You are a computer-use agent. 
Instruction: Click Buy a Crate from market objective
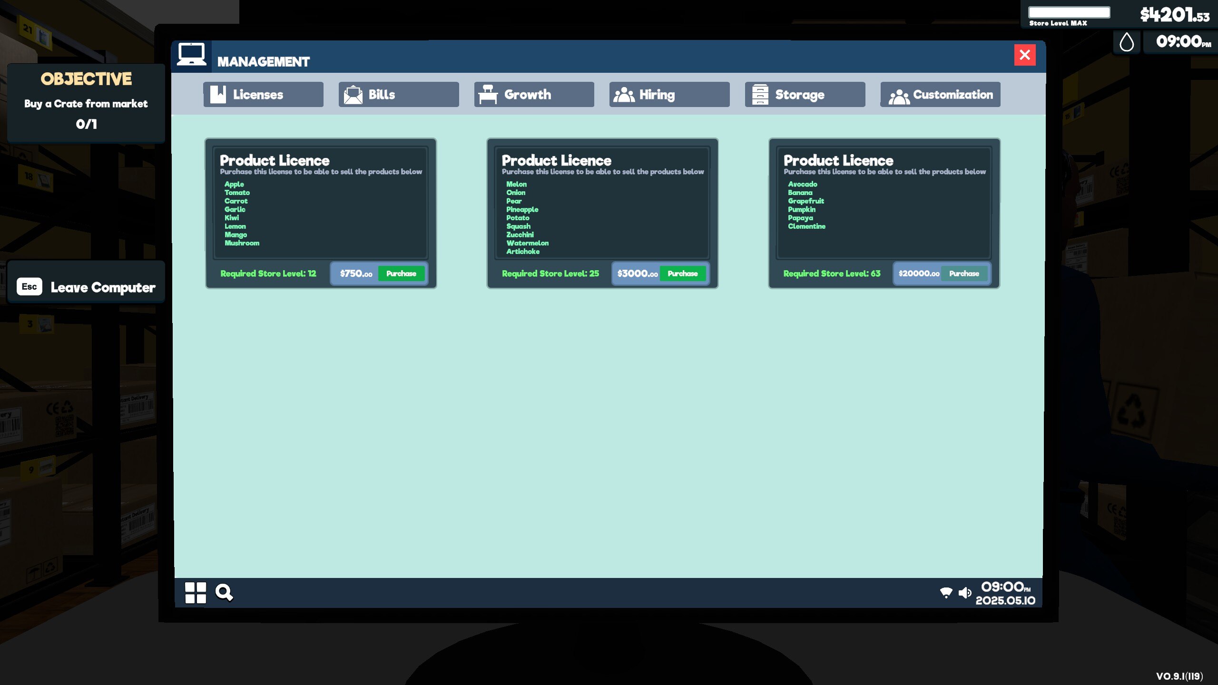pos(86,104)
